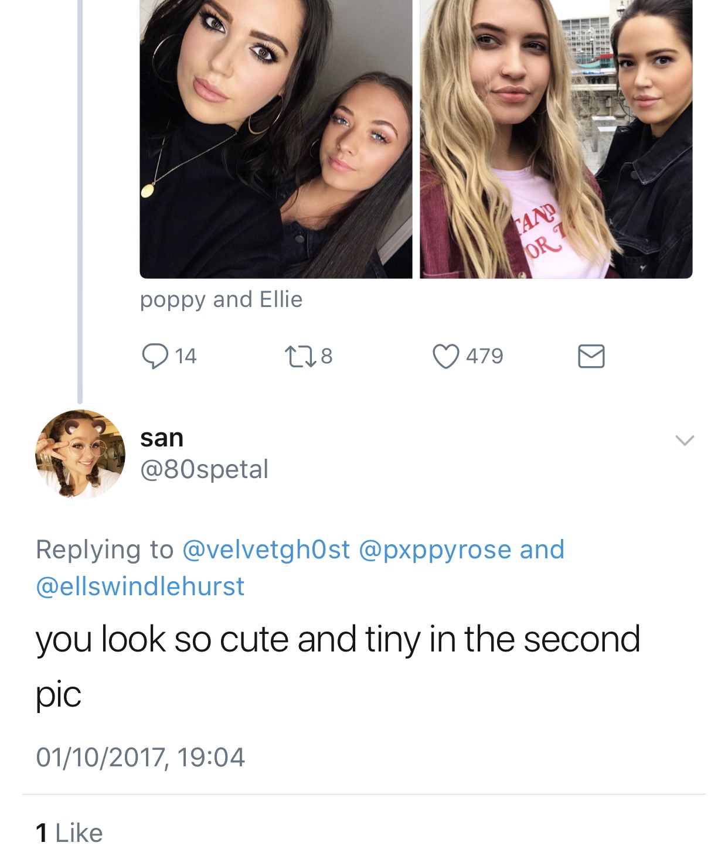Open san's profile picture avatar
Viewport: 728px width, 863px height.
click(x=80, y=454)
